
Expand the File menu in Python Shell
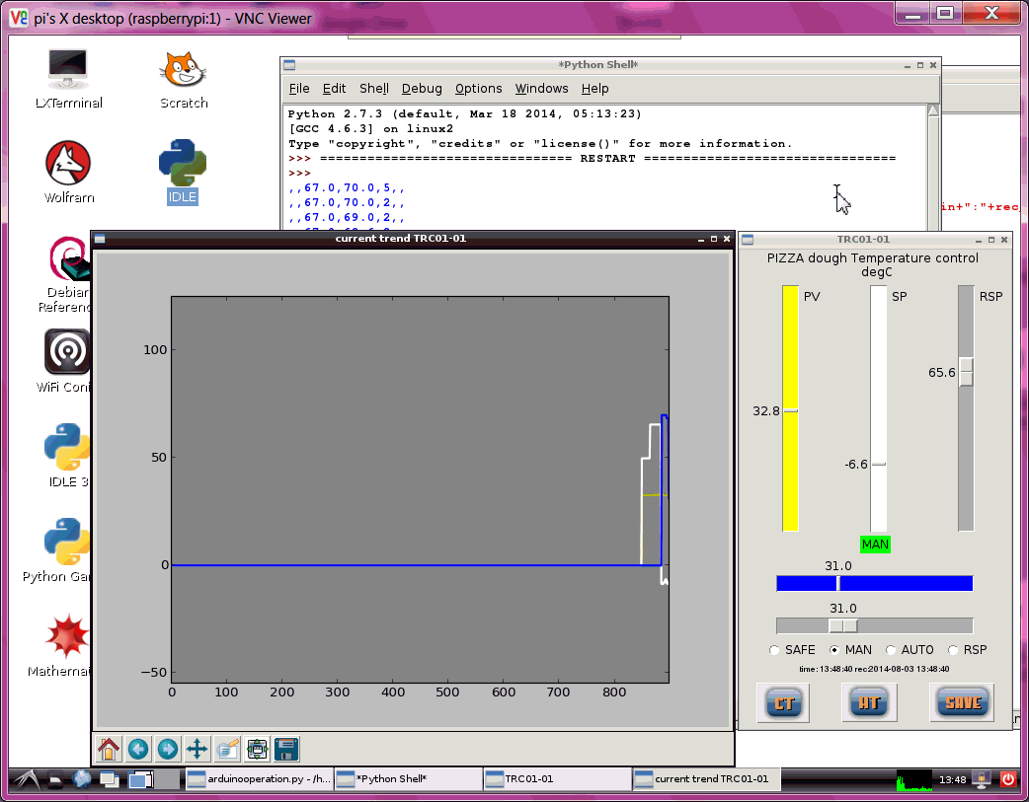click(x=298, y=89)
